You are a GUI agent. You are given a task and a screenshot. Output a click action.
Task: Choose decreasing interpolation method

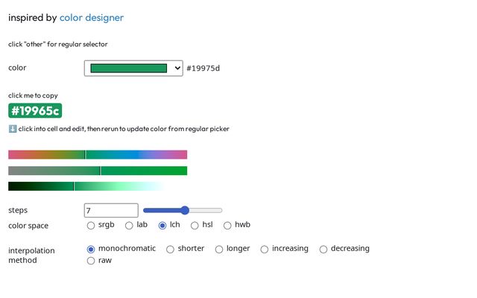[323, 249]
